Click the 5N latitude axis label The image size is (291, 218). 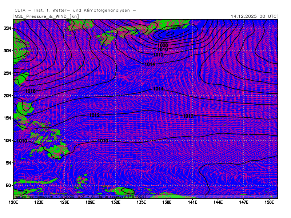(8, 163)
